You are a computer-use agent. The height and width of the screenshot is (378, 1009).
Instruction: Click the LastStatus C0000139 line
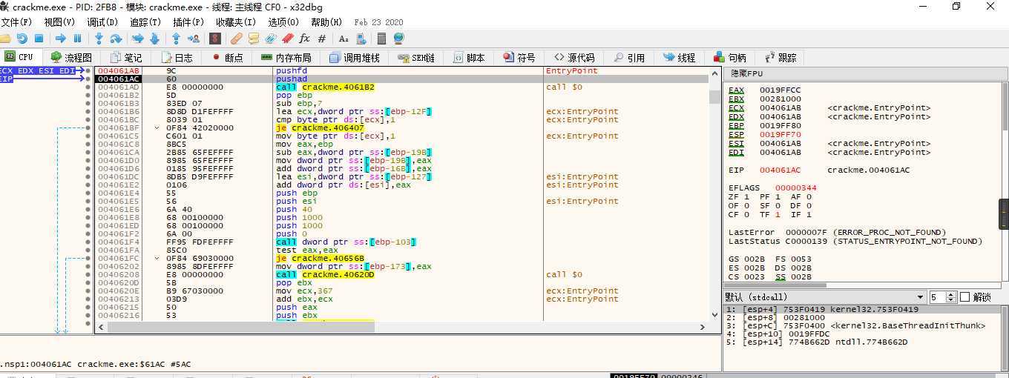[855, 242]
